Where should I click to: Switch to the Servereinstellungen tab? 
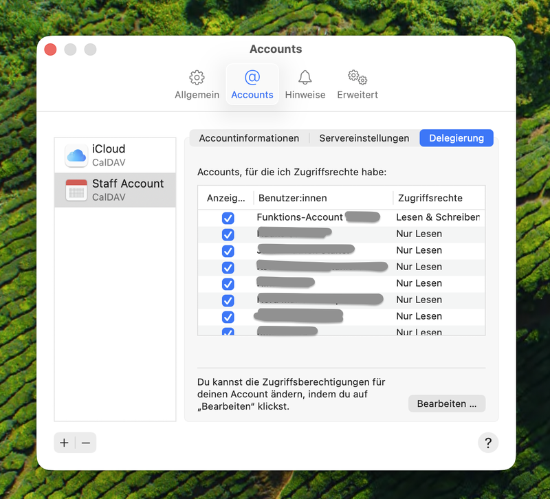[364, 138]
